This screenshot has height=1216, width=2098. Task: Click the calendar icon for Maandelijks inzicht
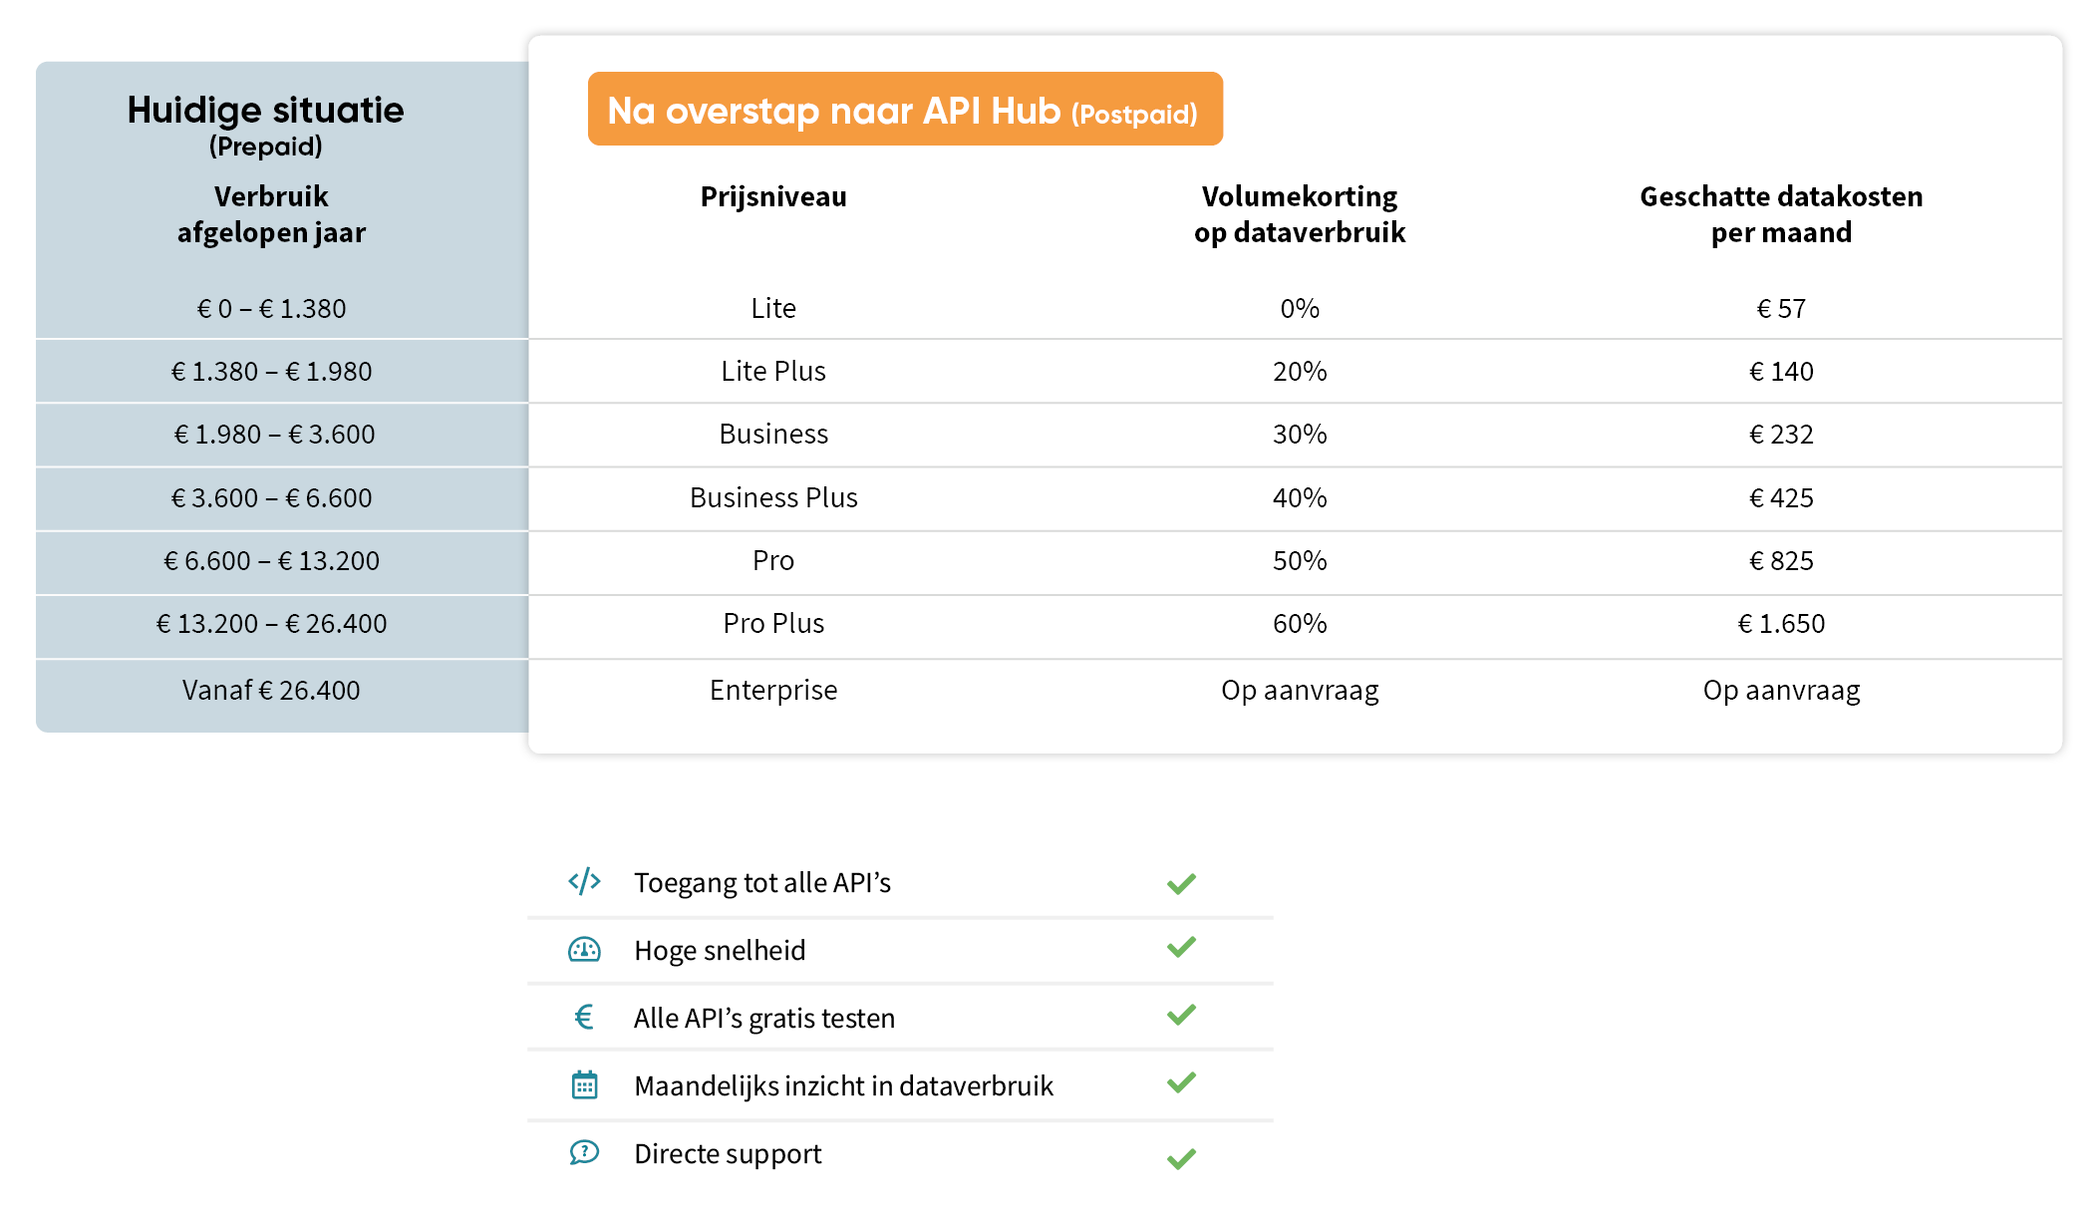(x=584, y=1084)
